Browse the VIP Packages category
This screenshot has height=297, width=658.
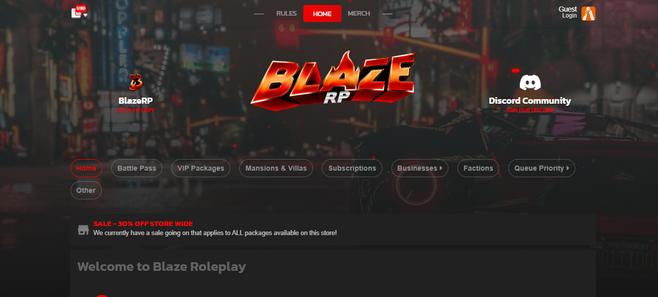[201, 168]
